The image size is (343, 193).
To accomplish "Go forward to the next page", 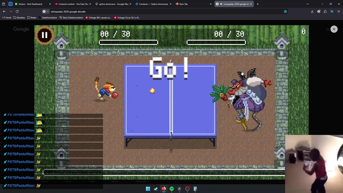I will pyautogui.click(x=11, y=12).
